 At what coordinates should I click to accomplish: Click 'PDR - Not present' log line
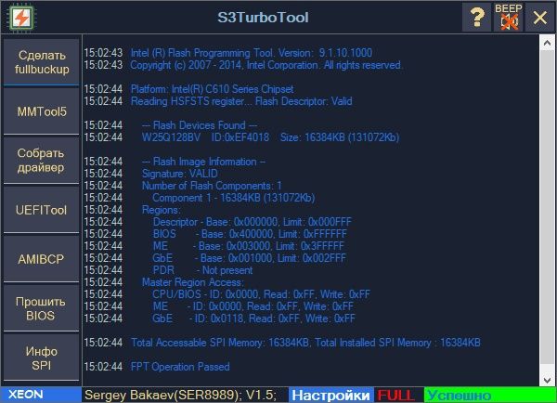pyautogui.click(x=202, y=270)
